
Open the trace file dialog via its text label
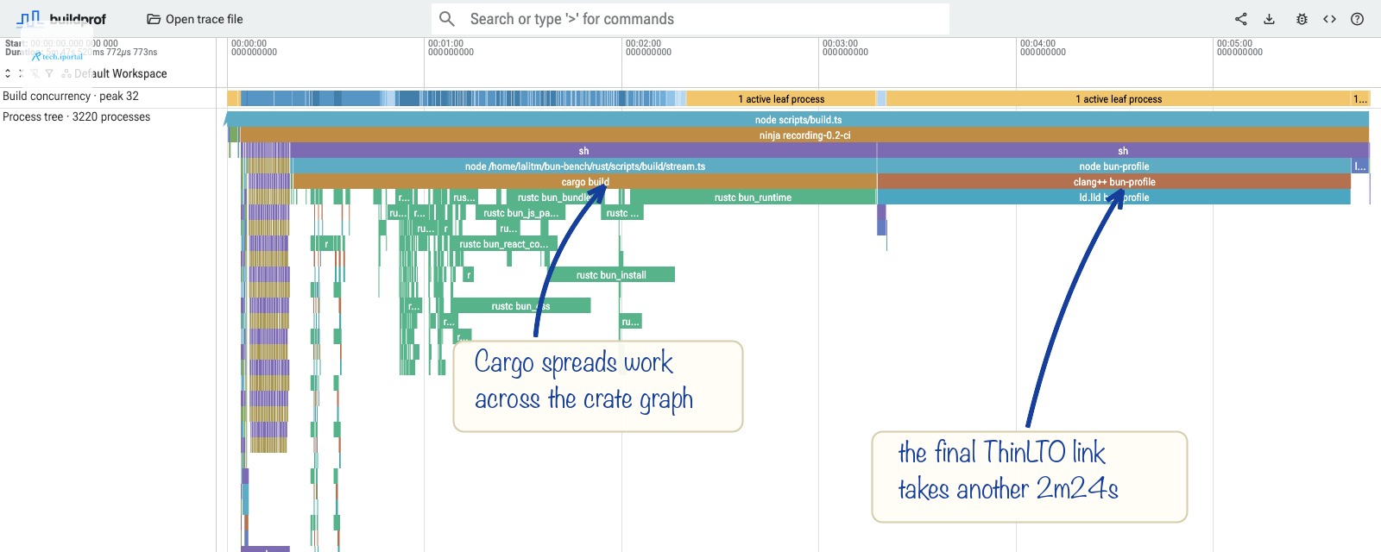[204, 19]
